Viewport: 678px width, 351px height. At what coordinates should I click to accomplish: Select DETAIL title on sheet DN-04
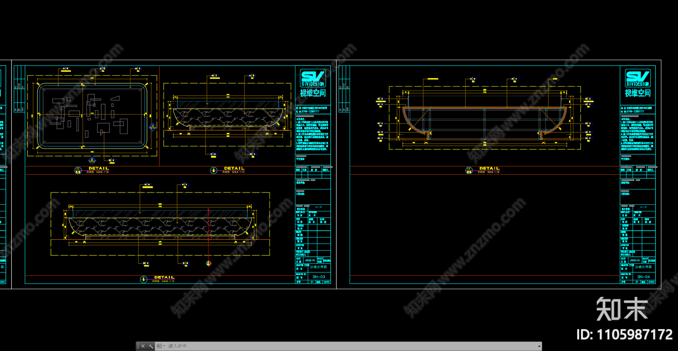click(489, 168)
